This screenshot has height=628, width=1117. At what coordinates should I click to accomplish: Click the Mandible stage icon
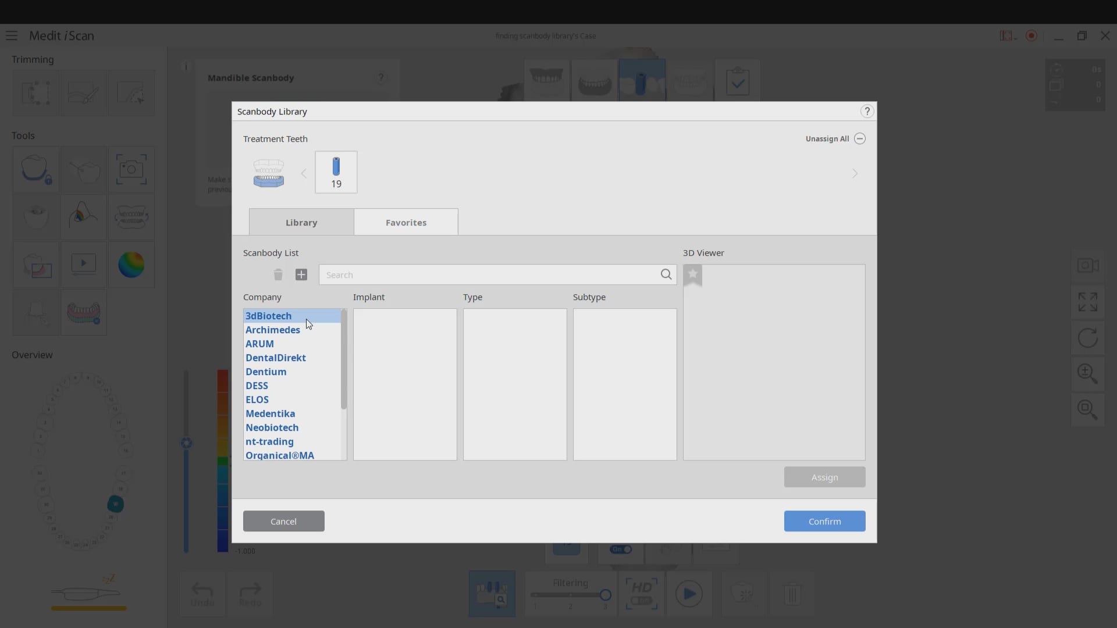pyautogui.click(x=594, y=80)
